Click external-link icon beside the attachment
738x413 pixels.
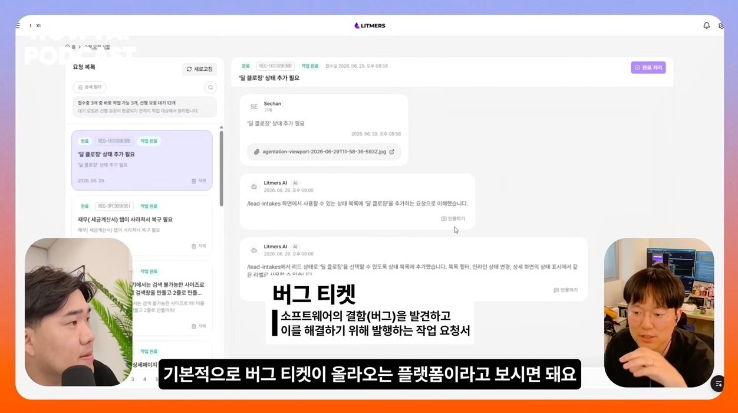392,152
